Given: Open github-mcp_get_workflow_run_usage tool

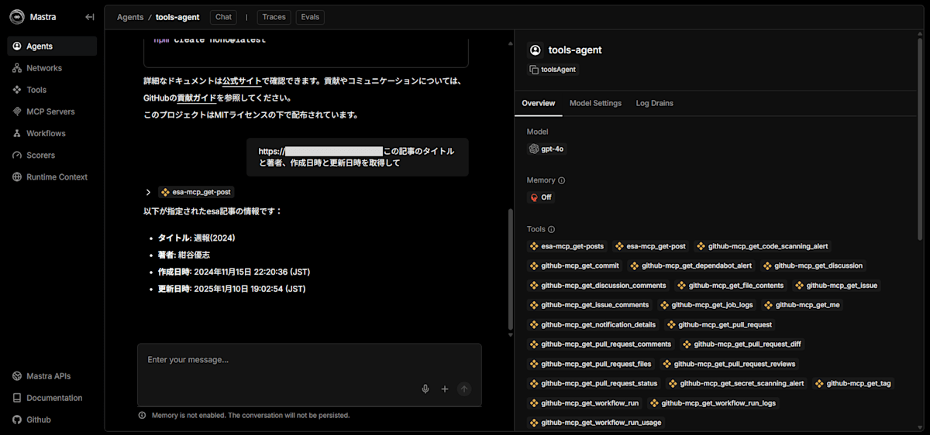Looking at the screenshot, I should 597,423.
